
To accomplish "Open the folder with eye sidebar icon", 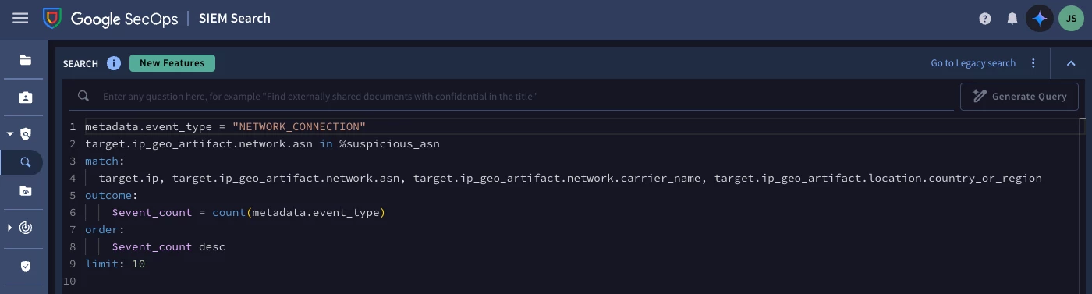I will click(x=26, y=191).
